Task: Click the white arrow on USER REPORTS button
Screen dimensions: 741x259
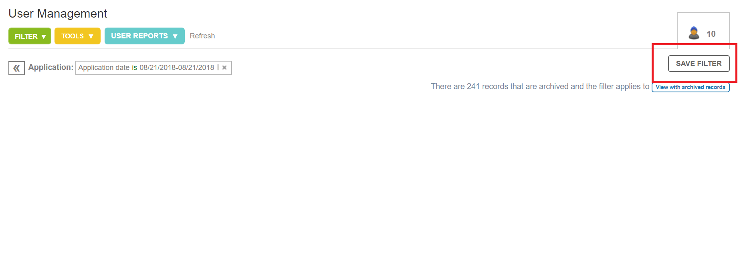Action: point(175,36)
